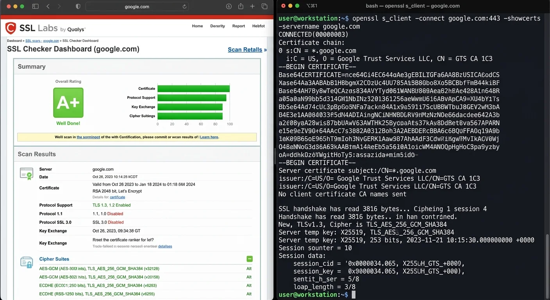The image size is (550, 300).
Task: Open the Safari privacy shield report
Action: point(78,7)
